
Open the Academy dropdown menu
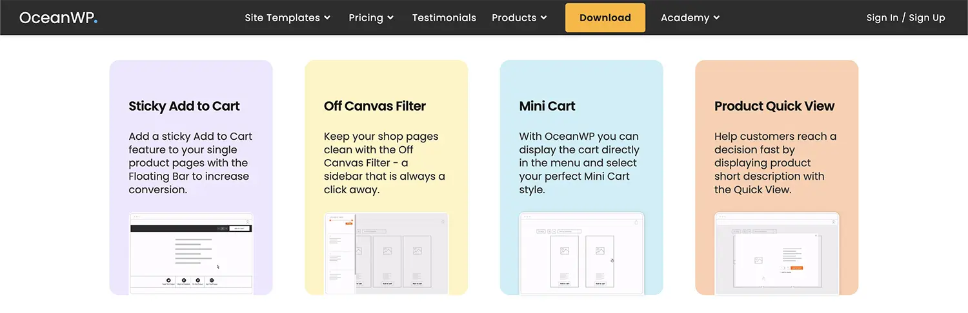tap(690, 17)
